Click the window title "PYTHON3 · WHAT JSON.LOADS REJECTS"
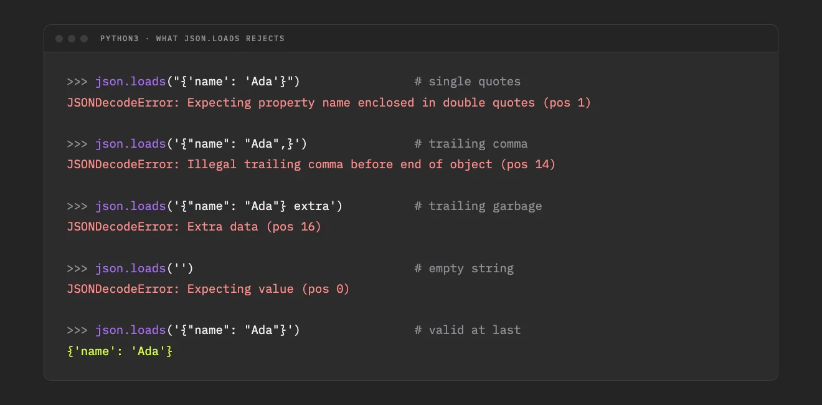822x405 pixels. [192, 39]
